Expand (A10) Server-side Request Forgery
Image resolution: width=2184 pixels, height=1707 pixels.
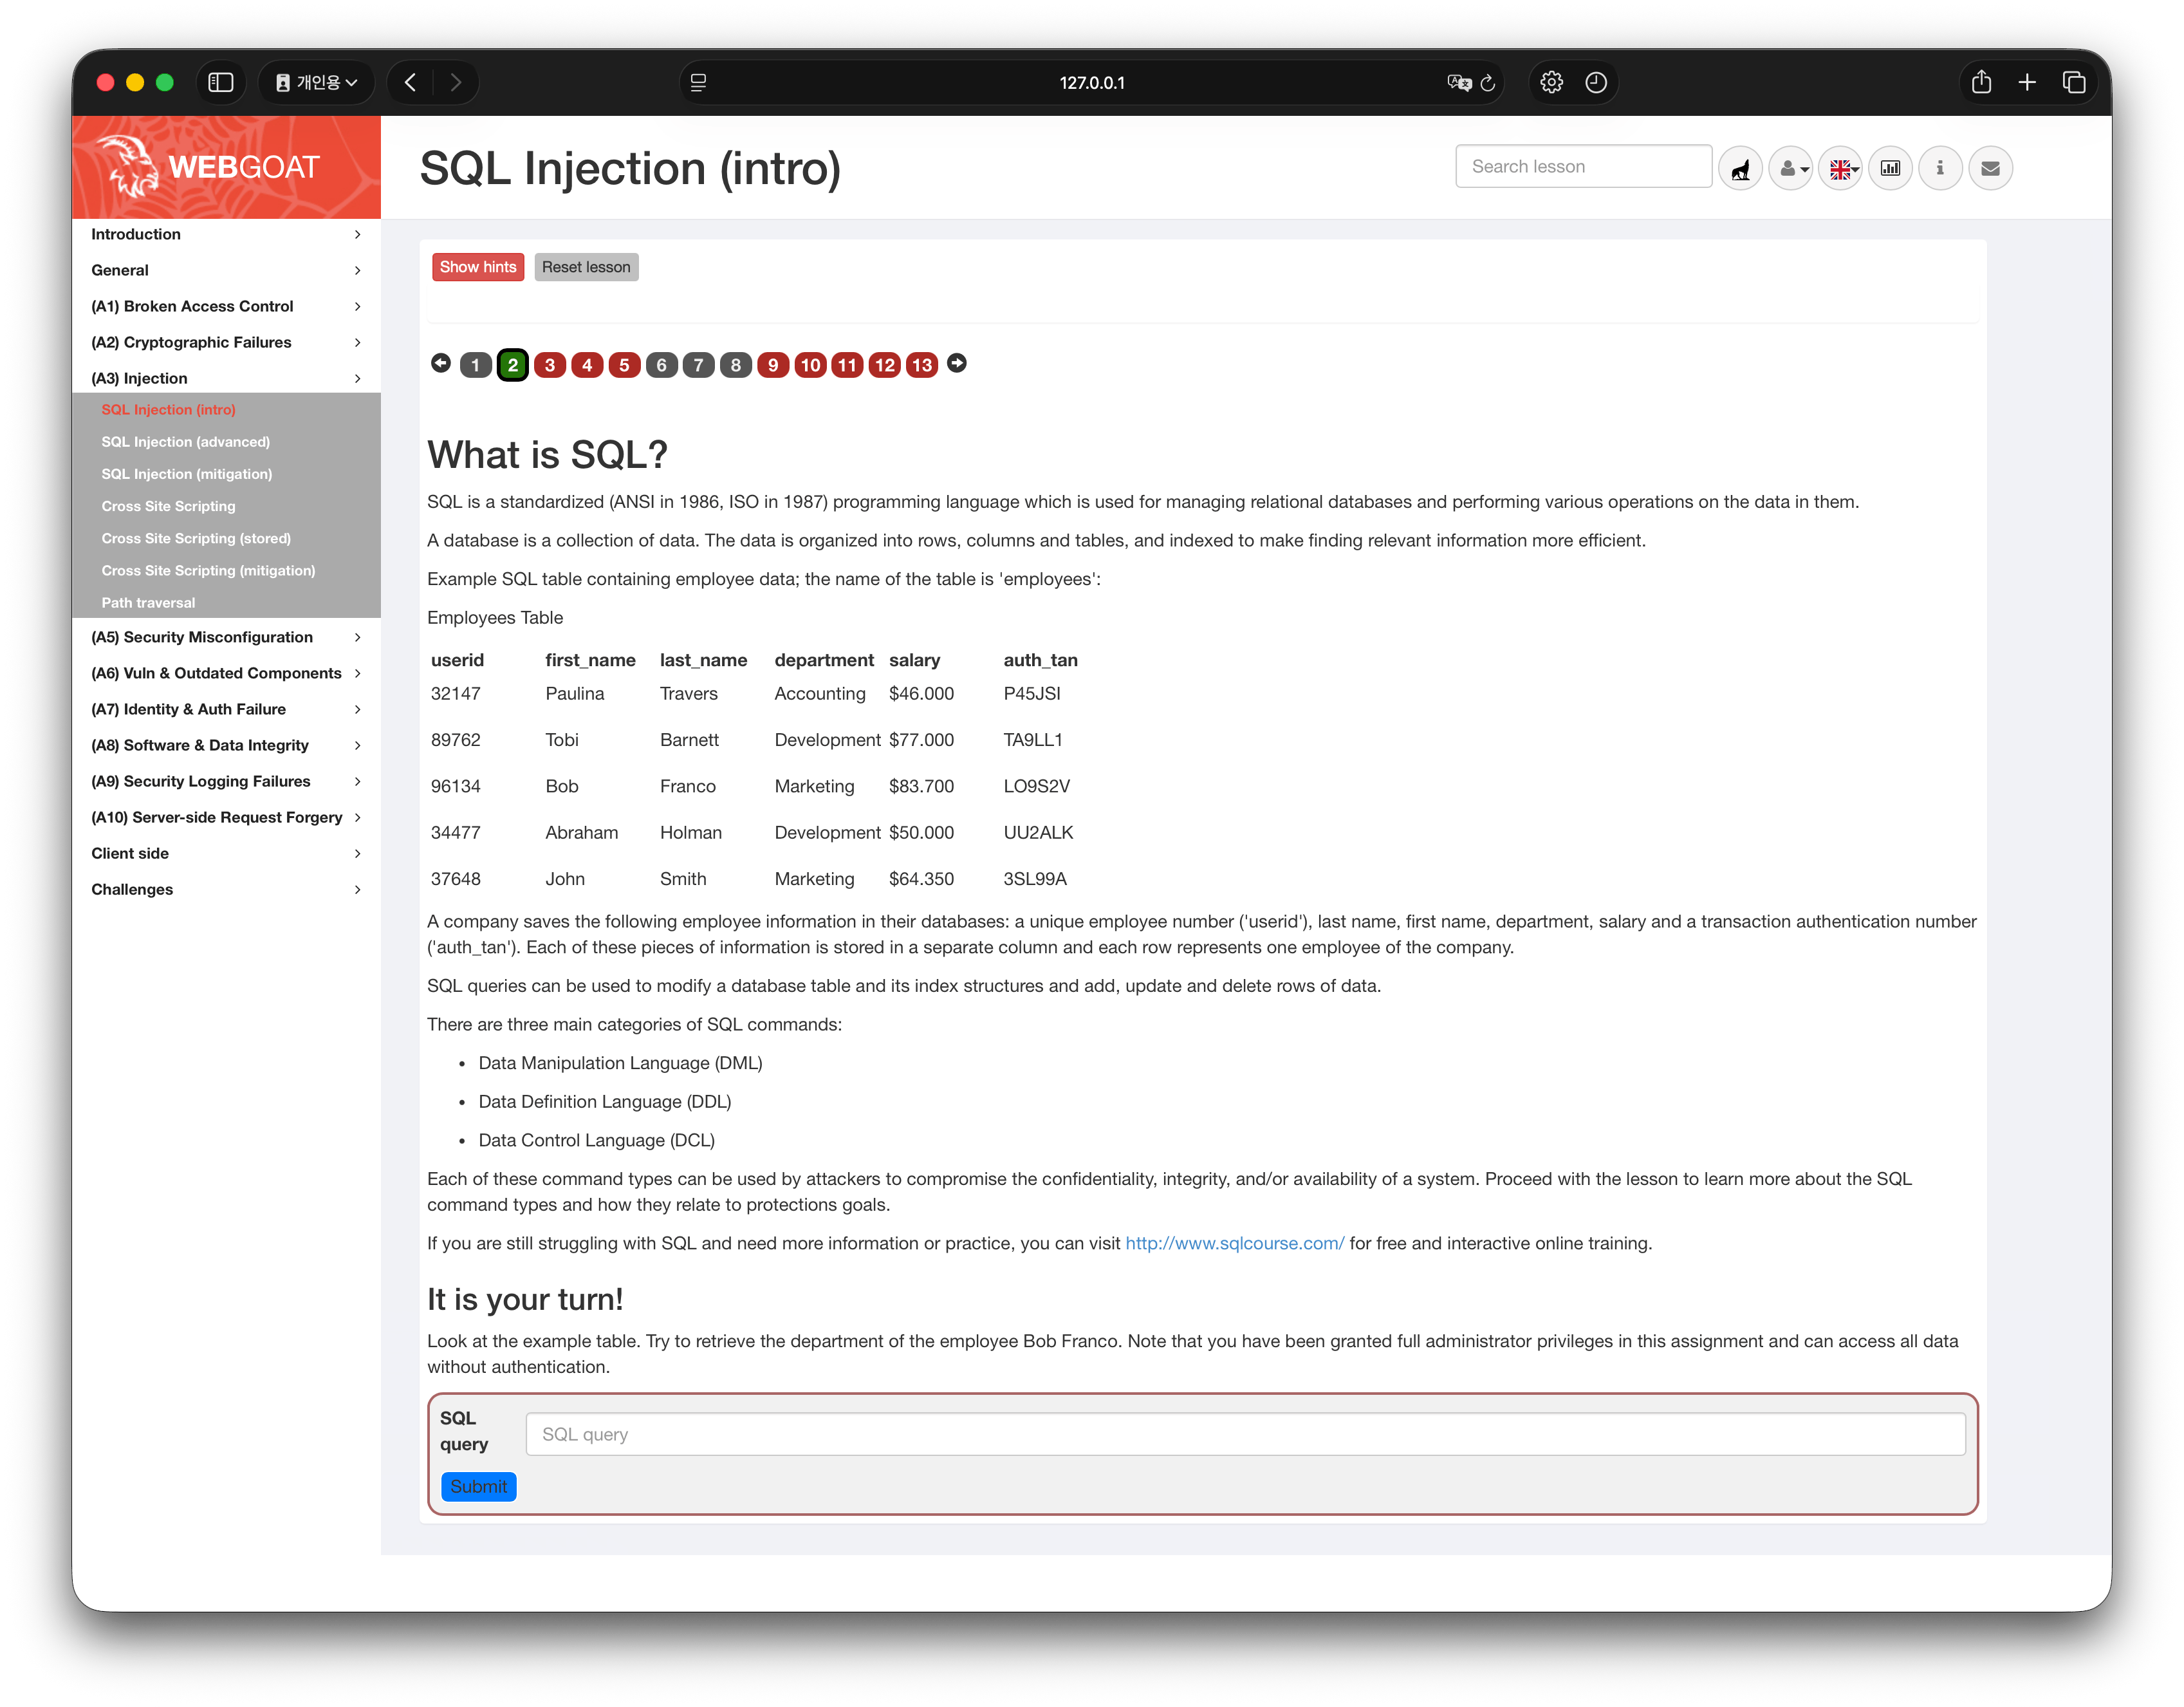[226, 817]
